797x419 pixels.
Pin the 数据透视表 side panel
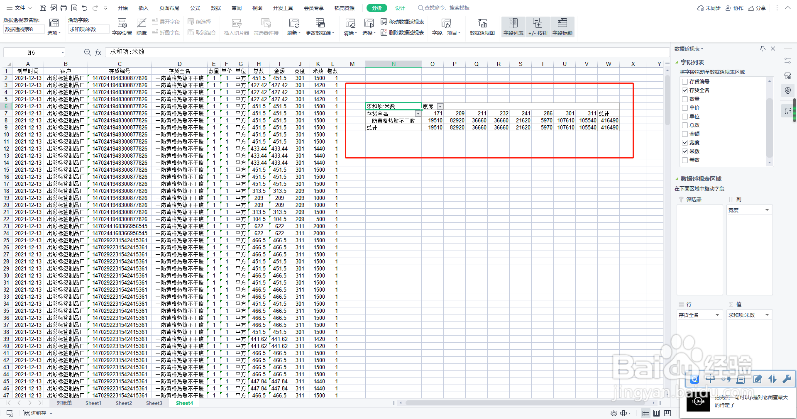click(763, 49)
